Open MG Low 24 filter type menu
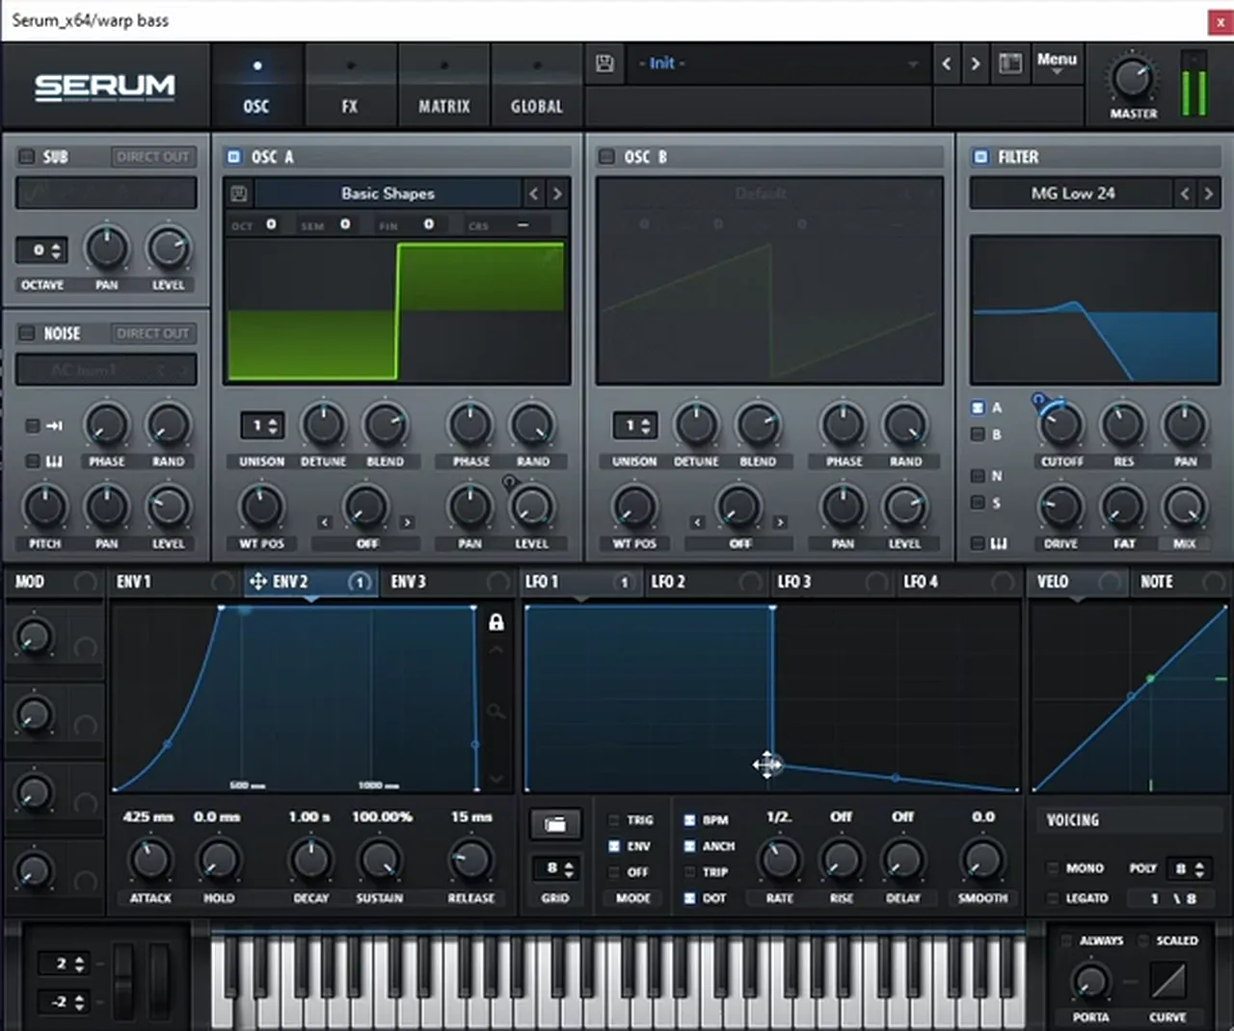The width and height of the screenshot is (1234, 1031). pos(1072,194)
